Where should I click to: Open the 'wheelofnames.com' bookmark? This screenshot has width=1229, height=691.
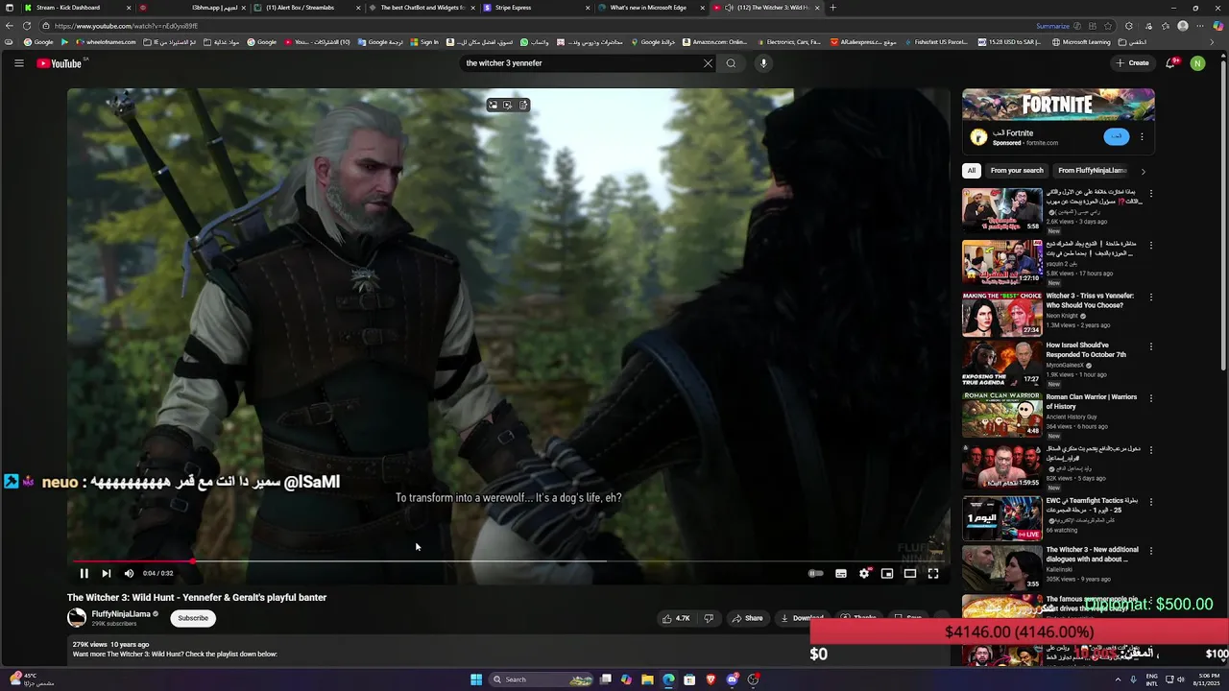pyautogui.click(x=107, y=42)
